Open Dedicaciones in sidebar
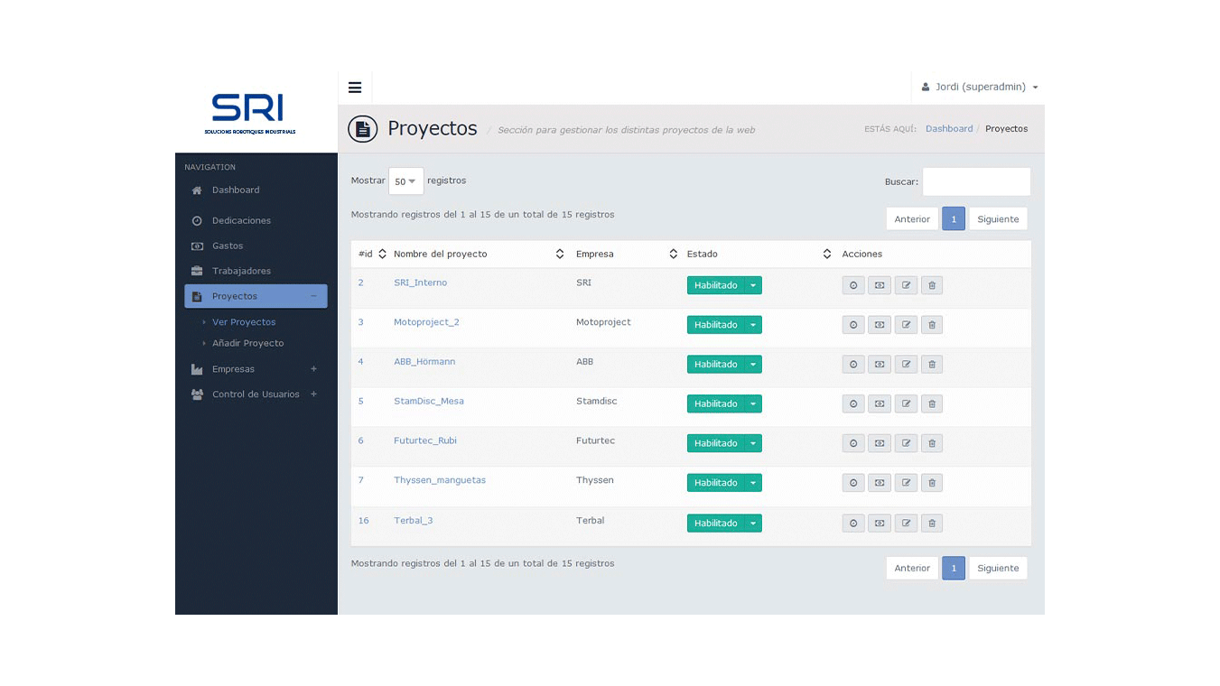This screenshot has width=1220, height=686. 241,221
